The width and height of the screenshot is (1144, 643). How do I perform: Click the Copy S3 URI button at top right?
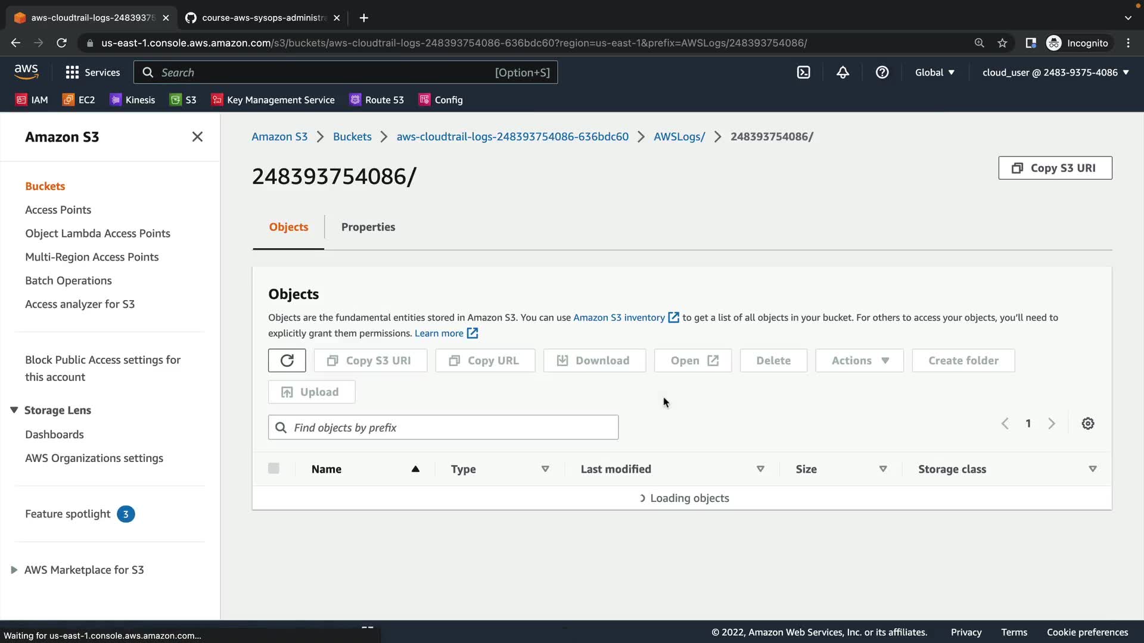click(x=1055, y=168)
